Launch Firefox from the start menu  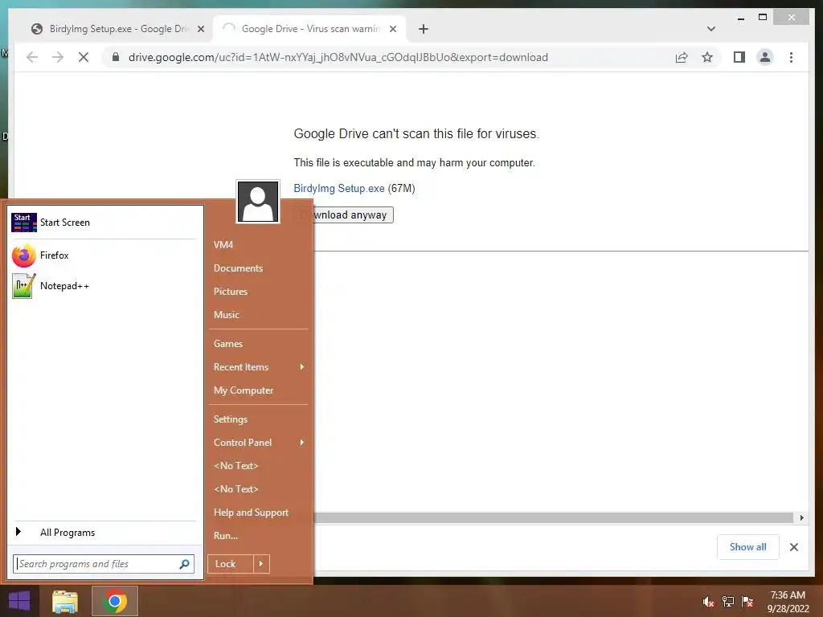104,255
